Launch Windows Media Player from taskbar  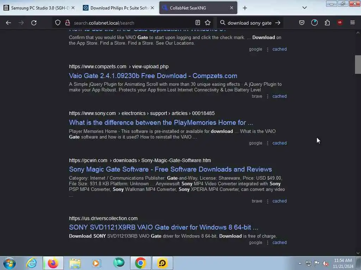tap(96, 263)
